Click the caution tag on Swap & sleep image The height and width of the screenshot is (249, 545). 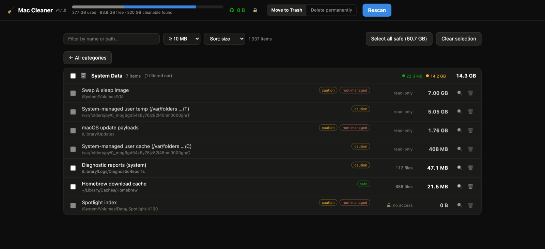[328, 90]
